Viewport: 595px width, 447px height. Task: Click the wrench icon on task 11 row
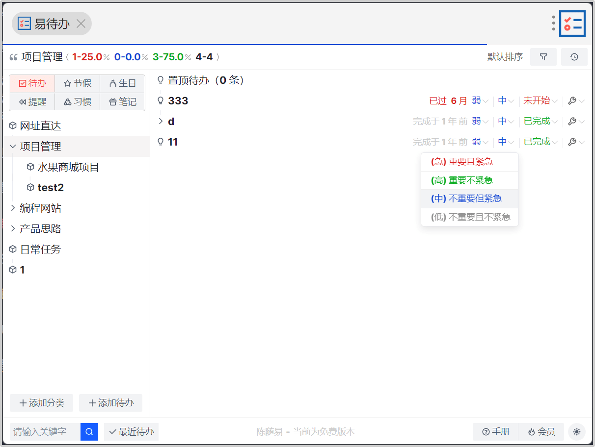pyautogui.click(x=571, y=142)
